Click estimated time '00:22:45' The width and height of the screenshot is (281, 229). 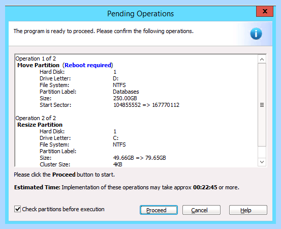point(205,187)
